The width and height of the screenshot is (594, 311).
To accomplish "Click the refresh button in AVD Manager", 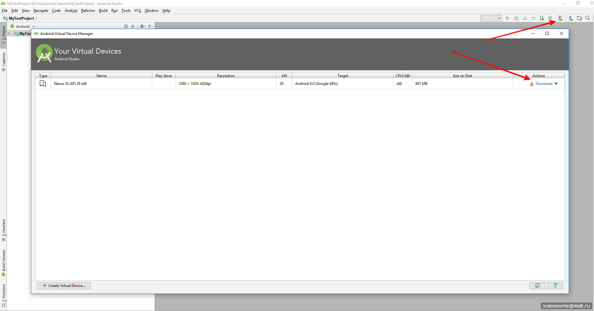I will [537, 285].
